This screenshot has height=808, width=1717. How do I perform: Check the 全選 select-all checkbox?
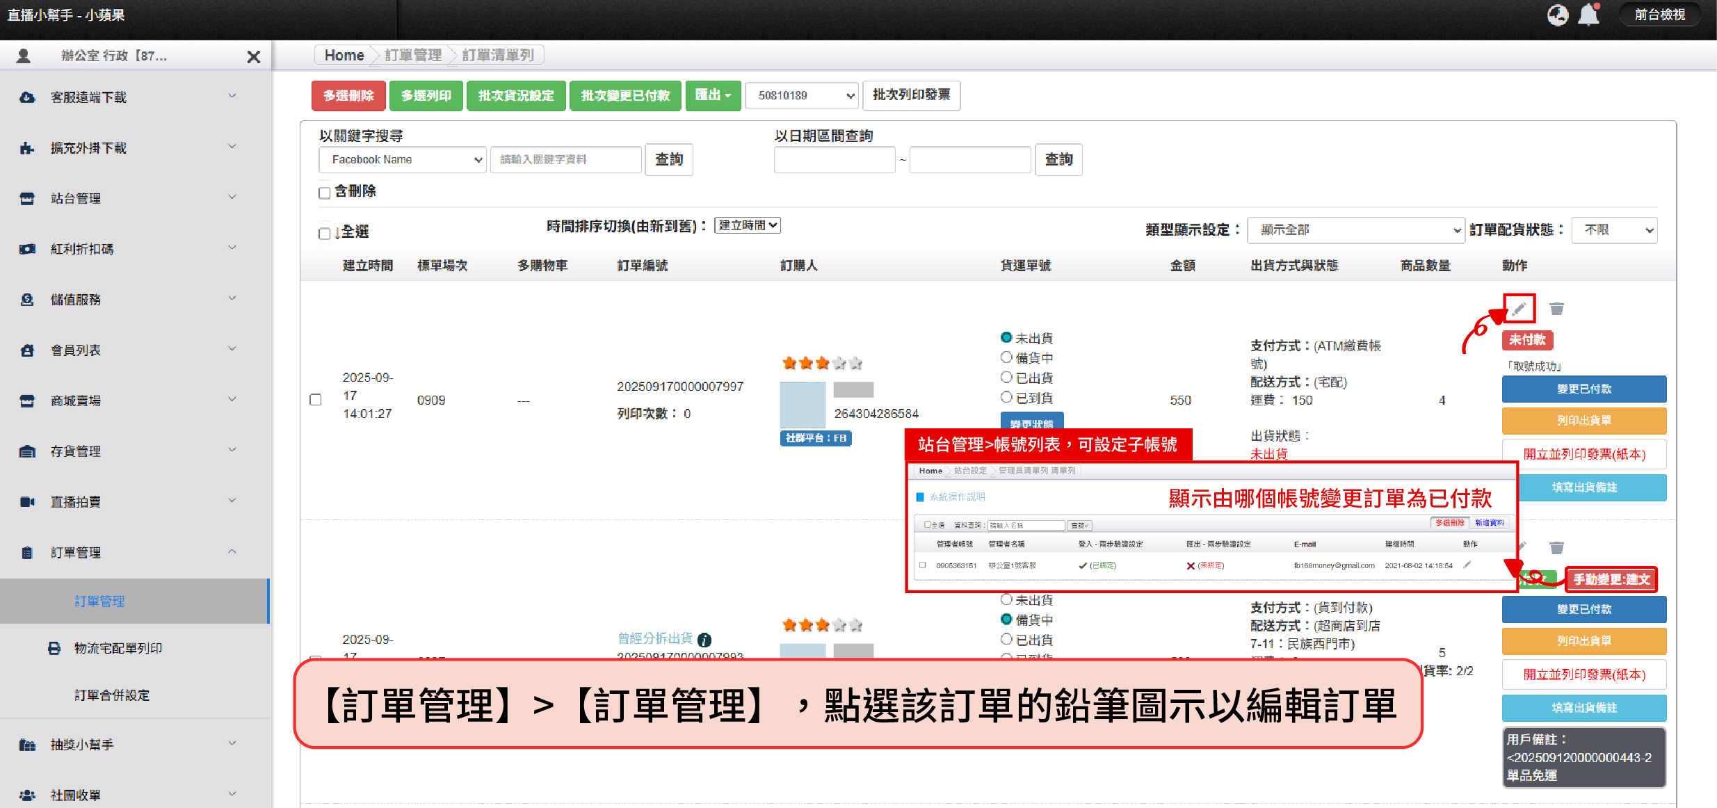tap(324, 233)
